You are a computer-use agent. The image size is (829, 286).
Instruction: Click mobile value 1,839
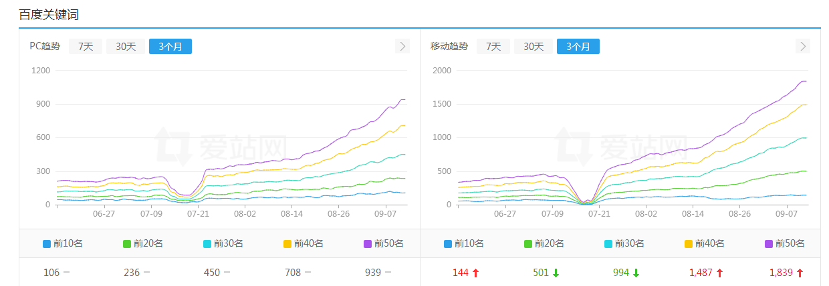pyautogui.click(x=781, y=273)
